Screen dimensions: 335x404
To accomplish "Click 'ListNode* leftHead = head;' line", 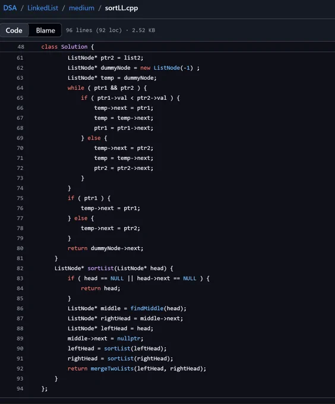I will pos(110,329).
